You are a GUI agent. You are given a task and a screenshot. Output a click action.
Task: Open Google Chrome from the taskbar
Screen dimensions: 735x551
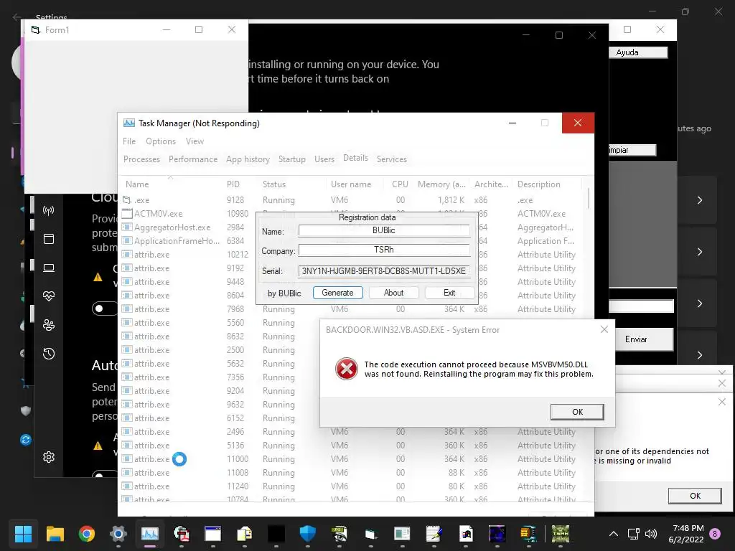(x=87, y=534)
